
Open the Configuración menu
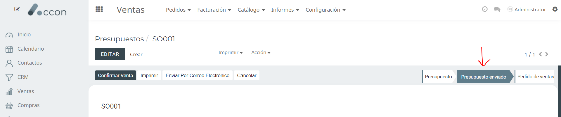click(x=325, y=10)
